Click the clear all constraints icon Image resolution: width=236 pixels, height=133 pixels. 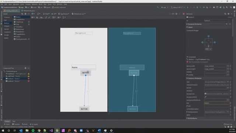pos(46,17)
